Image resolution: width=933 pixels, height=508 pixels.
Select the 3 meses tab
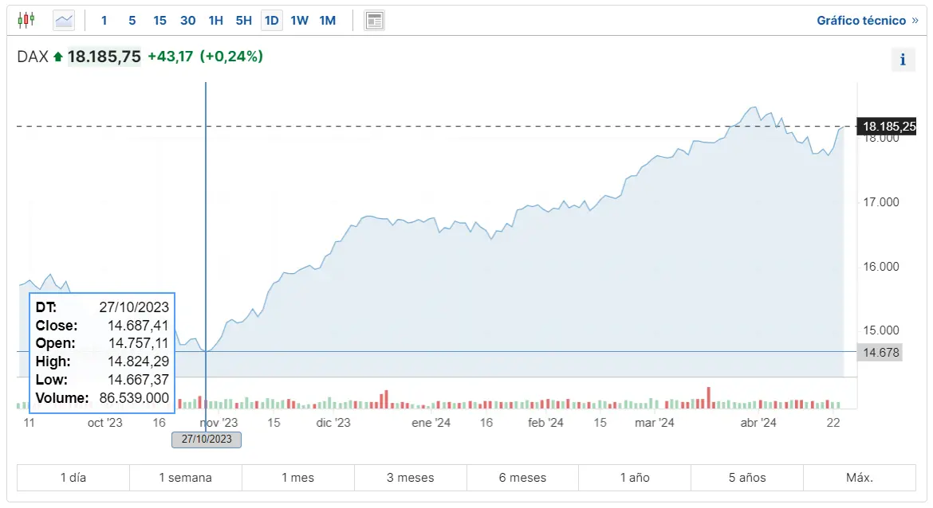pos(410,477)
